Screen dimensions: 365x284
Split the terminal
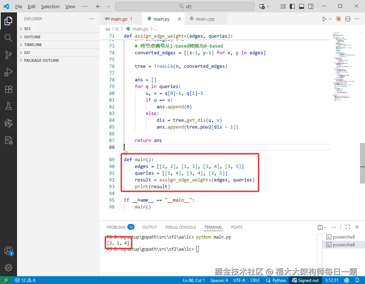[x=320, y=227]
